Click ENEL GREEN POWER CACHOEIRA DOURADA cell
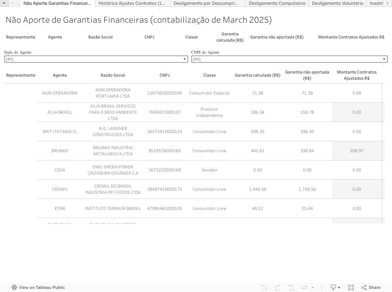 pyautogui.click(x=113, y=170)
